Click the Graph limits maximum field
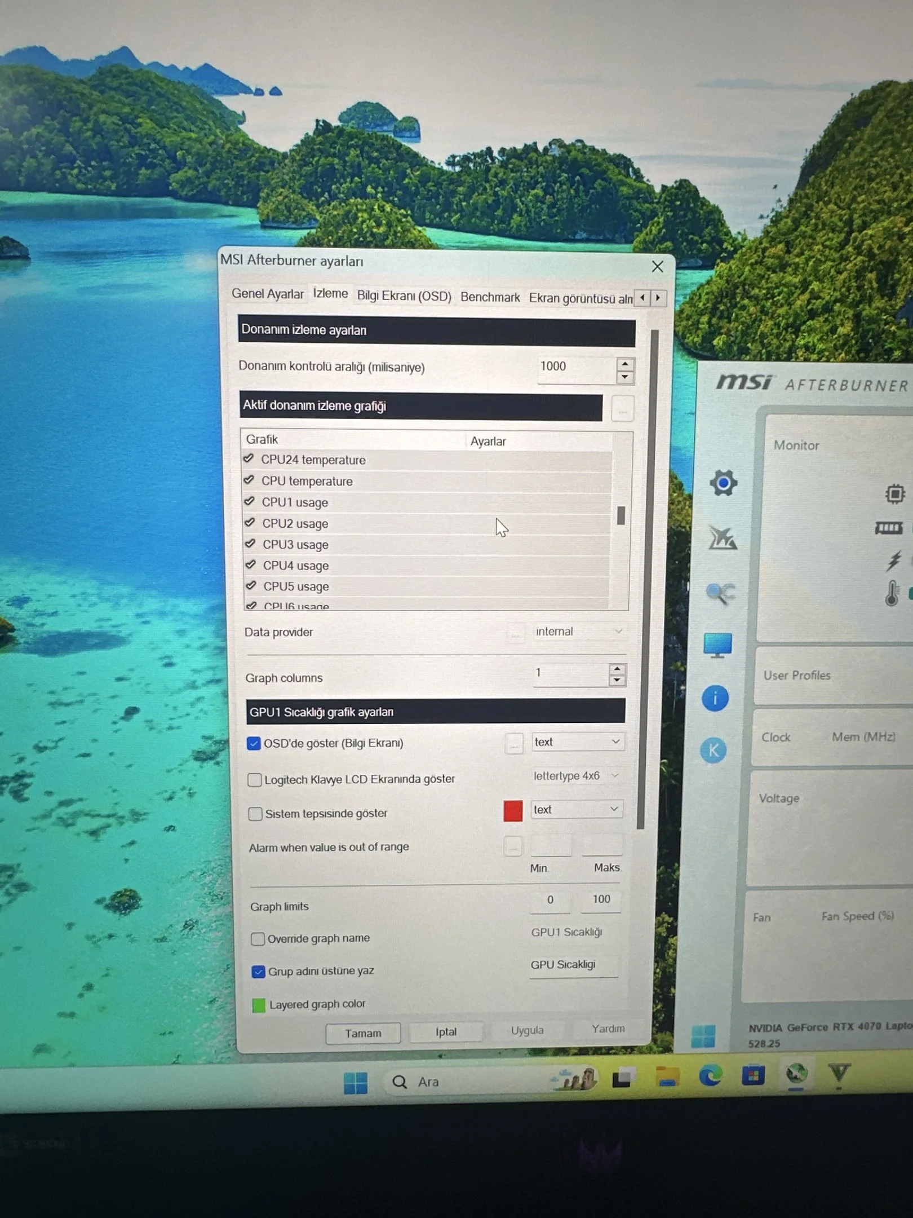Image resolution: width=913 pixels, height=1218 pixels. [x=601, y=900]
